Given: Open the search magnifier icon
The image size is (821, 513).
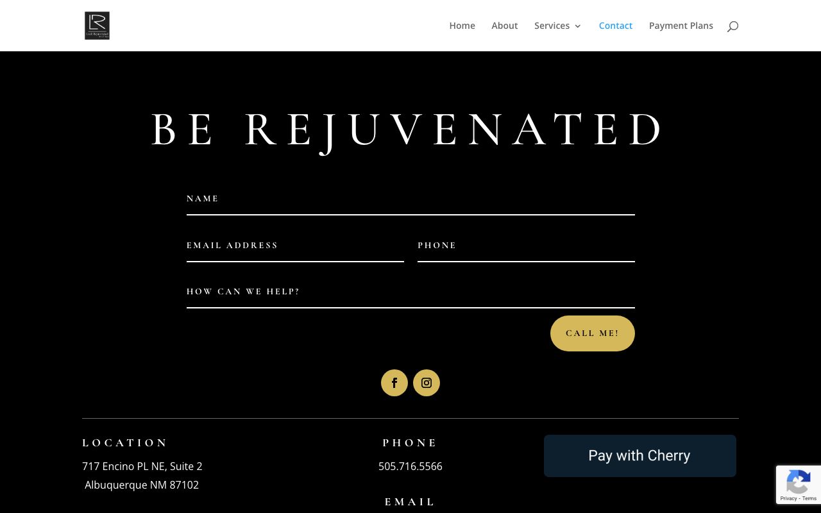Looking at the screenshot, I should (x=732, y=26).
